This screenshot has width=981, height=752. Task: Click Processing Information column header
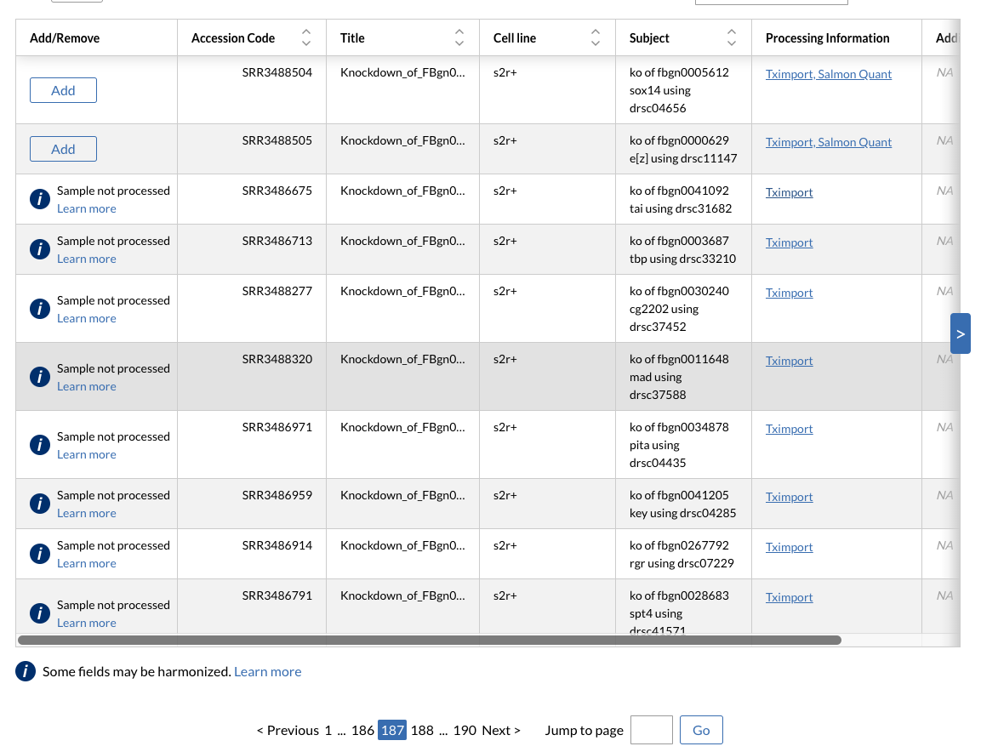click(x=827, y=38)
